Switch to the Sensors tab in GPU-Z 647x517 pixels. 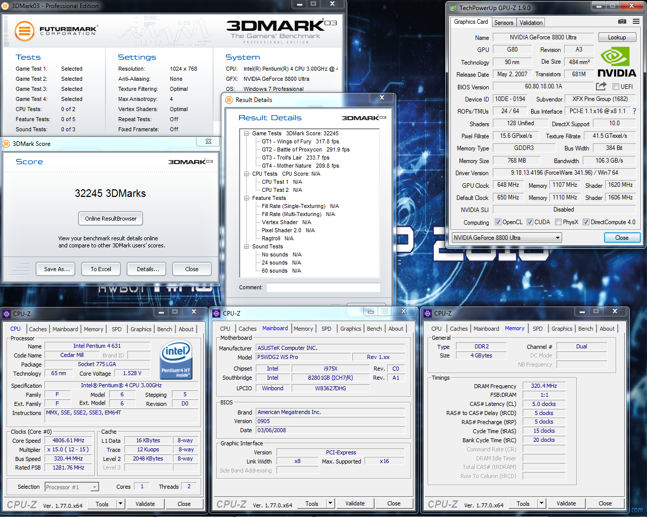click(x=503, y=23)
